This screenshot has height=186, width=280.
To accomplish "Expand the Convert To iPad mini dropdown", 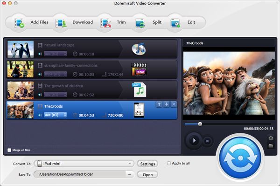I will click(84, 164).
